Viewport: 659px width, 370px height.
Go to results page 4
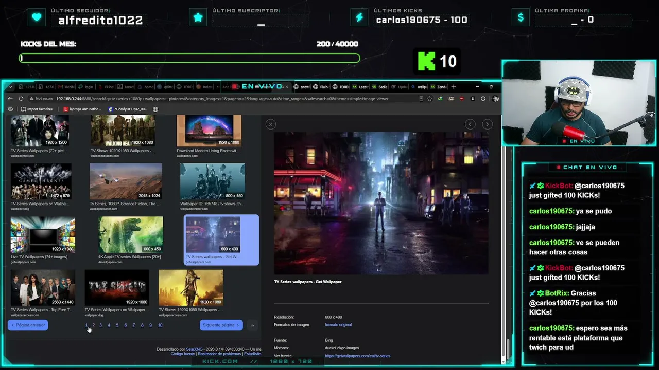[x=109, y=325]
